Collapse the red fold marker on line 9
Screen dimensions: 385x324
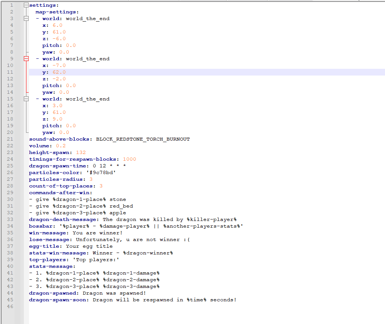[x=26, y=59]
